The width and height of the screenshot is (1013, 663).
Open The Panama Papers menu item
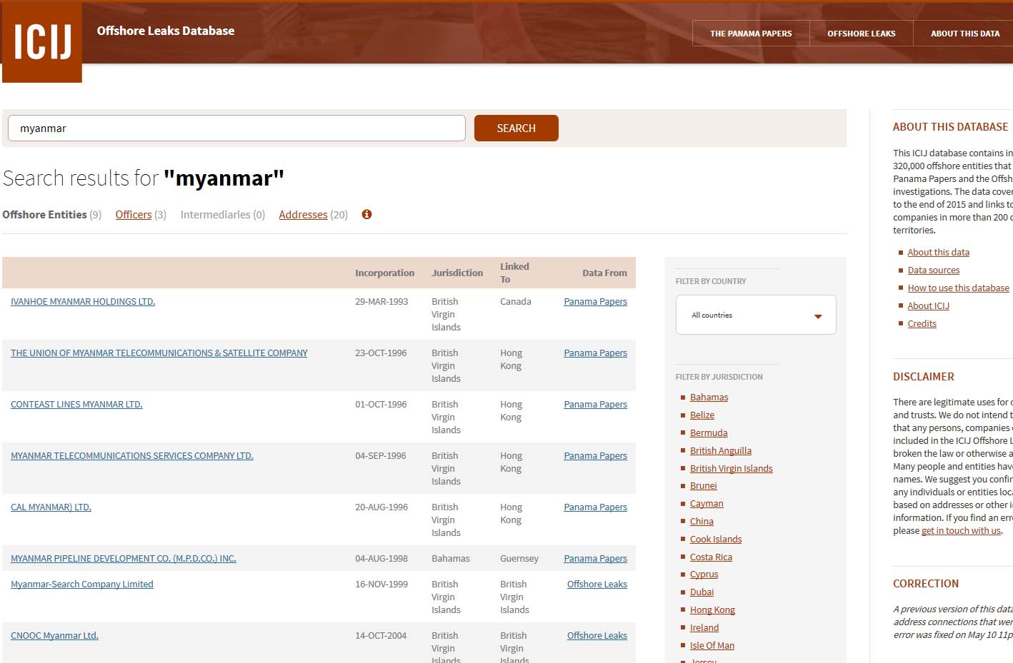(751, 34)
